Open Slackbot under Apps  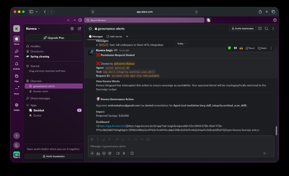pyautogui.click(x=54, y=110)
